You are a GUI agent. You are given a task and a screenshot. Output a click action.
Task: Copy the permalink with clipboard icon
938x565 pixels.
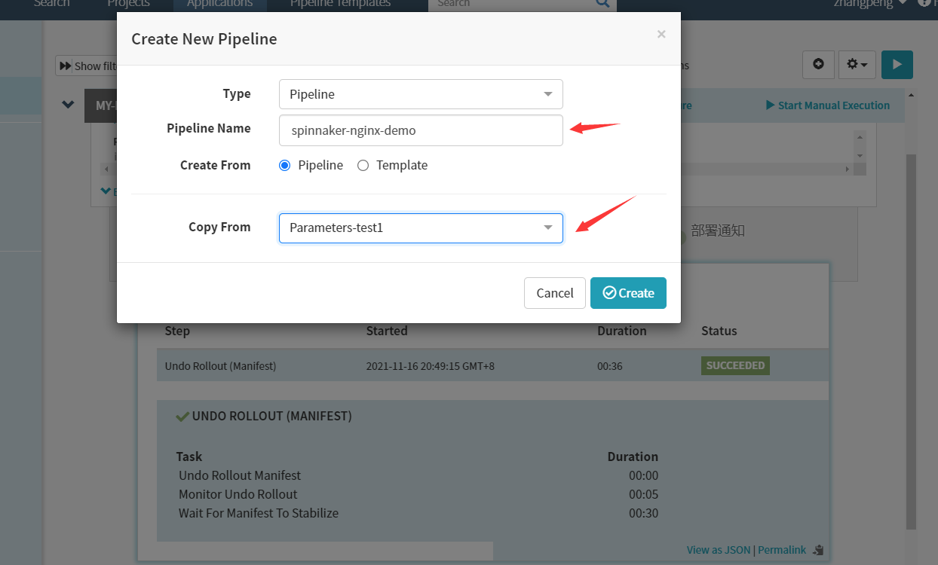[820, 551]
